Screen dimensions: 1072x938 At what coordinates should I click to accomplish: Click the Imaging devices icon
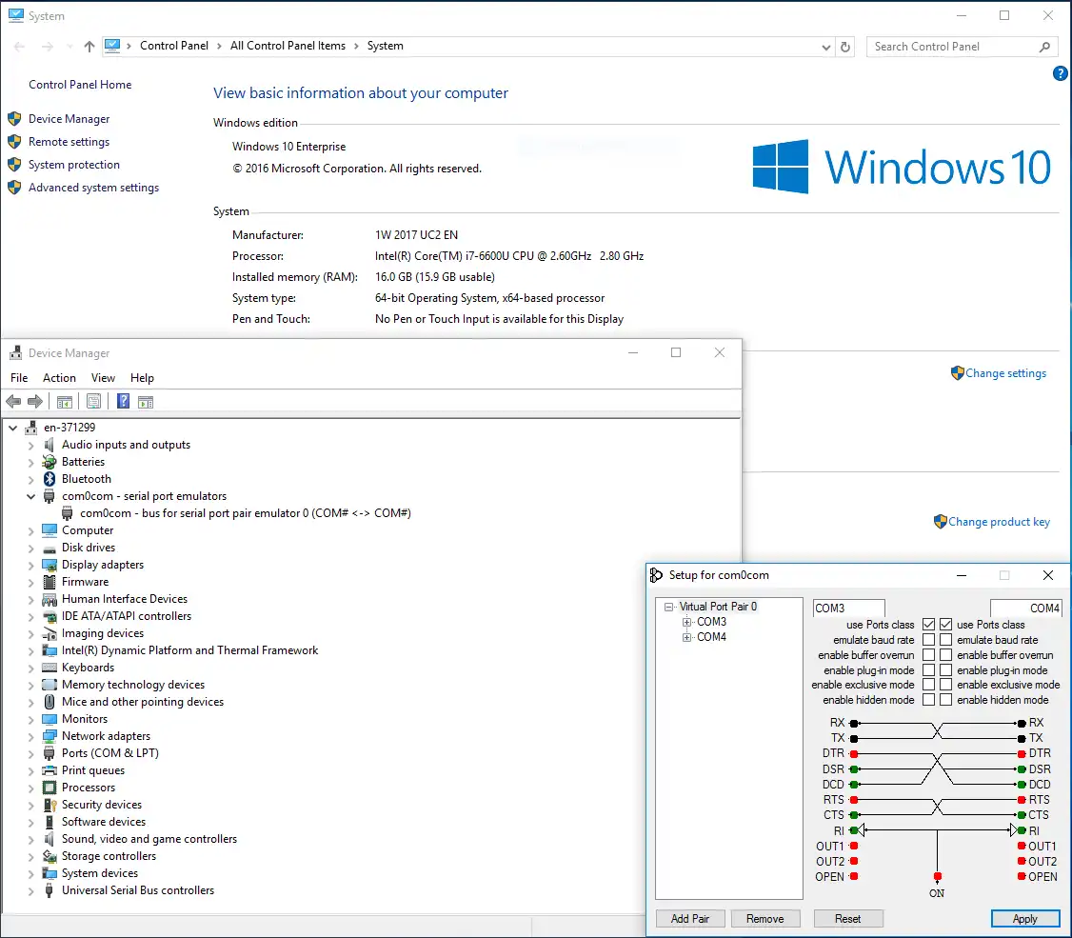[50, 634]
